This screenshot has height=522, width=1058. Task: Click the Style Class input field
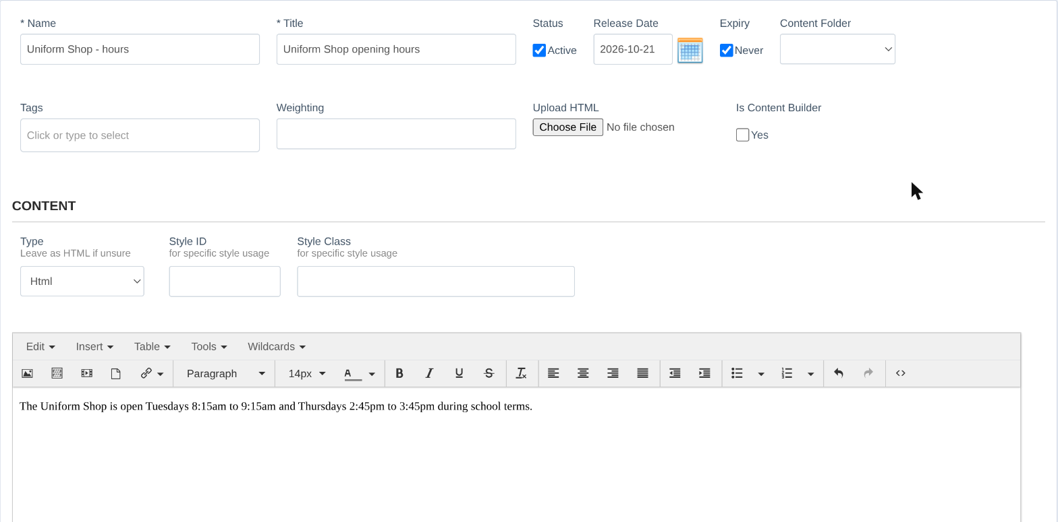tap(436, 281)
